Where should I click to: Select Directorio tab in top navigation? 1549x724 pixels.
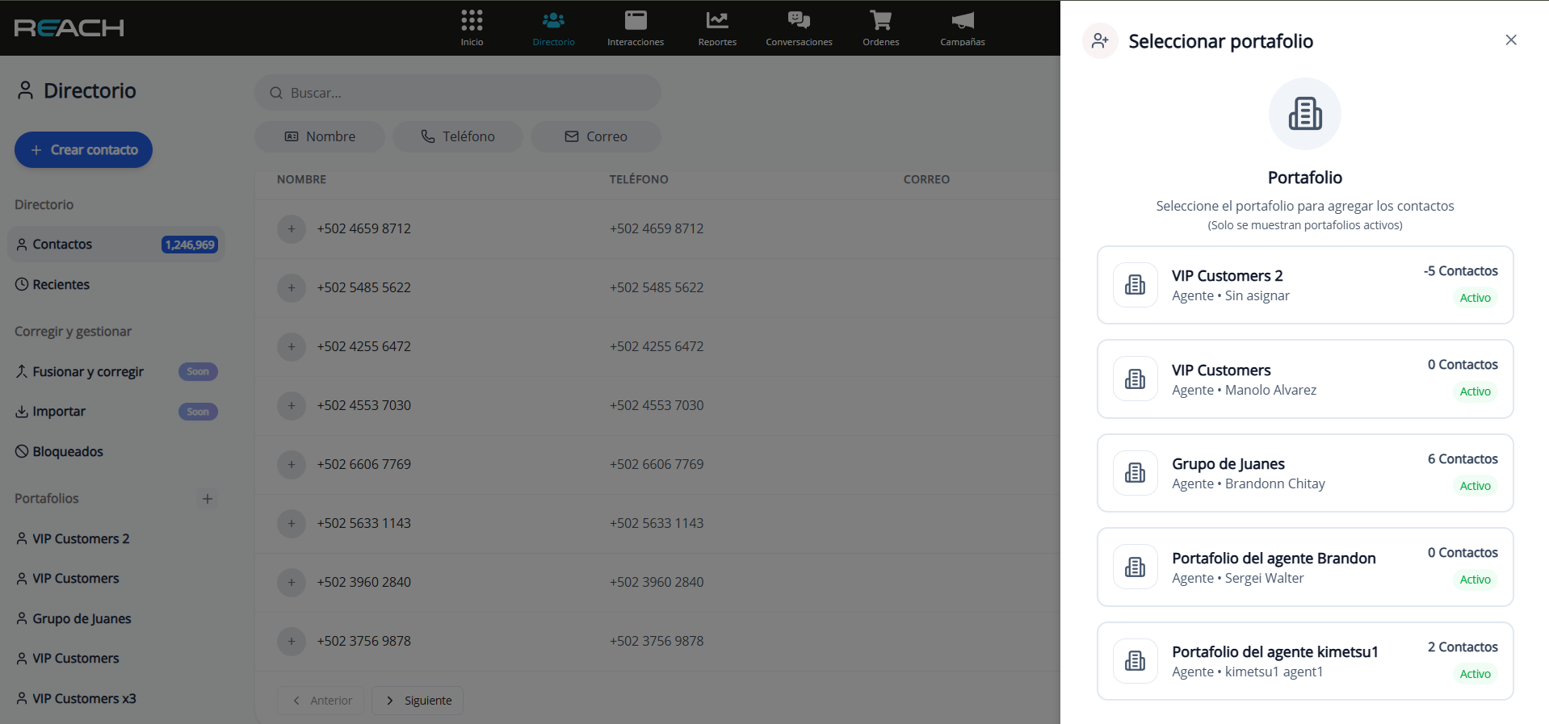[553, 27]
